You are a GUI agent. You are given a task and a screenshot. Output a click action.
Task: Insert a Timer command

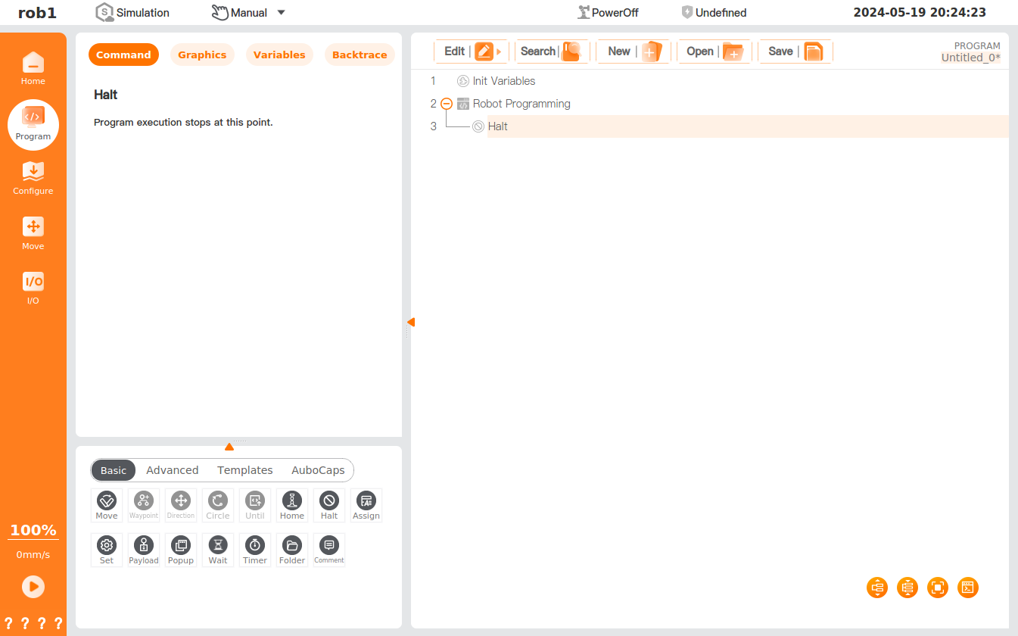(255, 550)
